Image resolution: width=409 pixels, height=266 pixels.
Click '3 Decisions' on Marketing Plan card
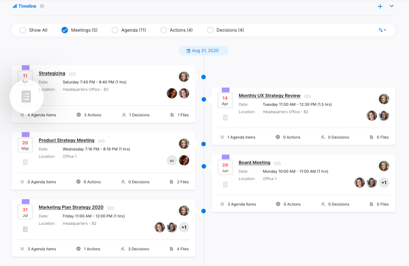click(139, 249)
